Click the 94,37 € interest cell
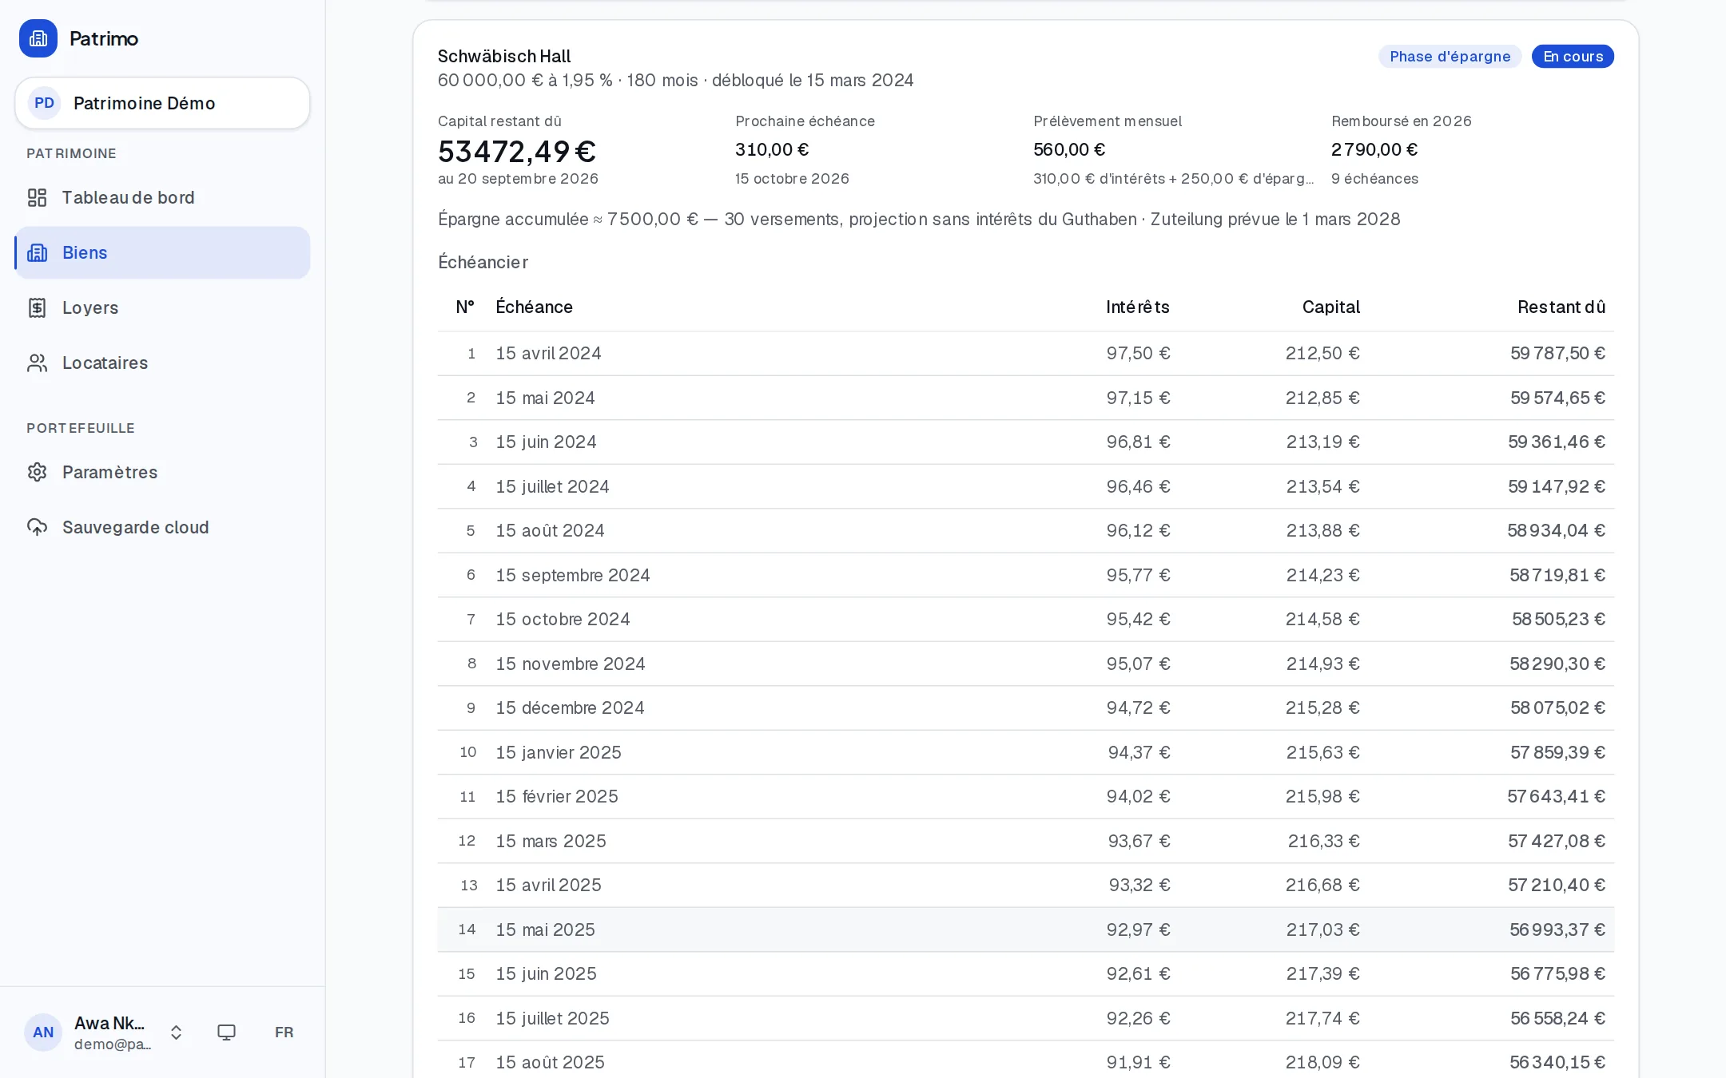The image size is (1726, 1078). 1139,752
